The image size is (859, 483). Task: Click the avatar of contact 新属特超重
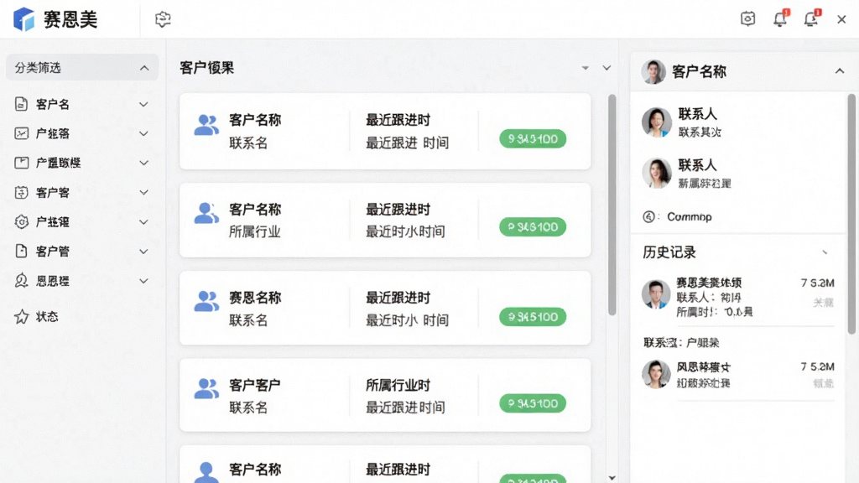pos(657,173)
